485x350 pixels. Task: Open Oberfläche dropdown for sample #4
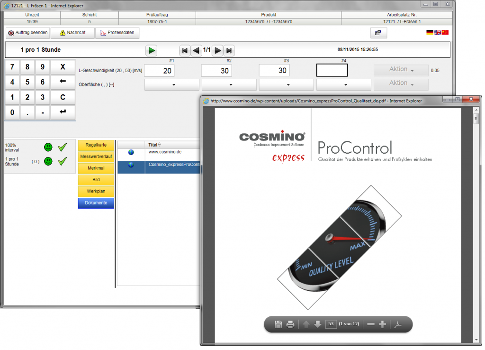click(x=344, y=84)
